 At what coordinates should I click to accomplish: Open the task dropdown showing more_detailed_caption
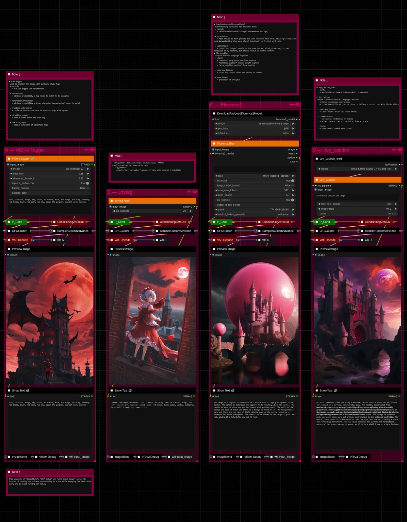(255, 176)
